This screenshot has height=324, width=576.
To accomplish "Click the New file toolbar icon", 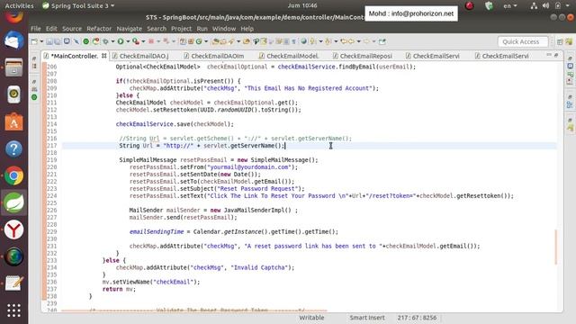I will coord(34,41).
